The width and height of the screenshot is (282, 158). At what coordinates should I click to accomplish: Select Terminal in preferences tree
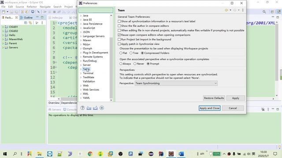88,73
